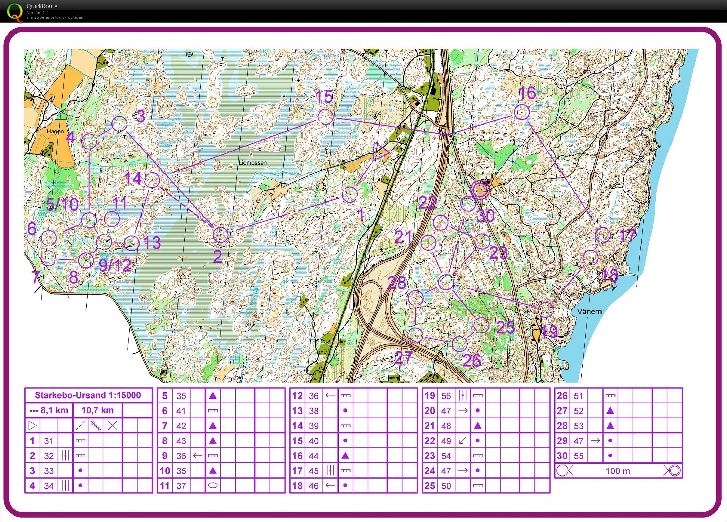The height and width of the screenshot is (522, 727).
Task: Click the start triangle in the control description table
Action: pyautogui.click(x=32, y=426)
